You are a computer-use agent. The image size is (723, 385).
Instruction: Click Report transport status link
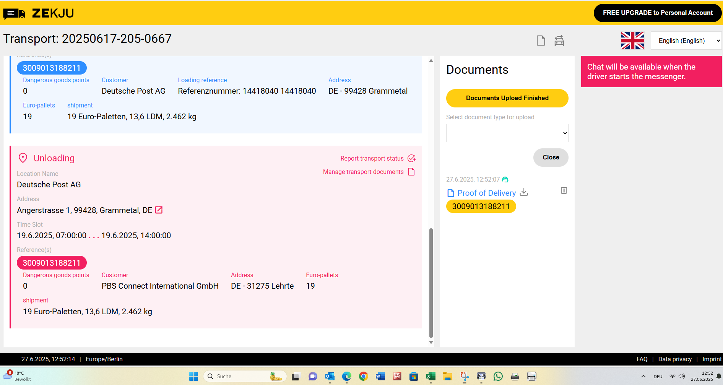(372, 159)
